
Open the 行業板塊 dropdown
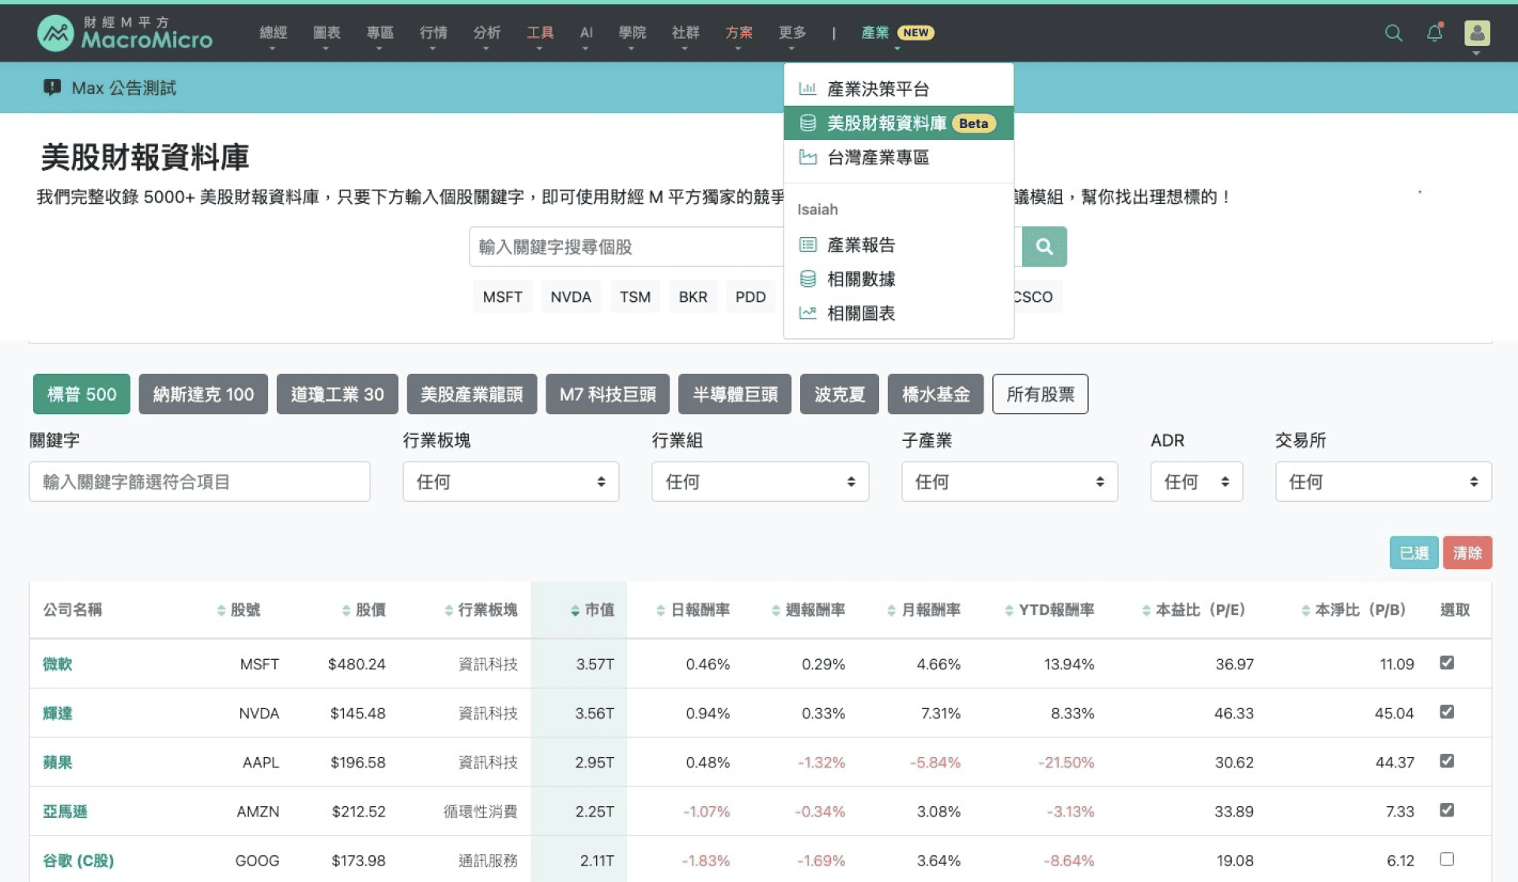(x=511, y=481)
